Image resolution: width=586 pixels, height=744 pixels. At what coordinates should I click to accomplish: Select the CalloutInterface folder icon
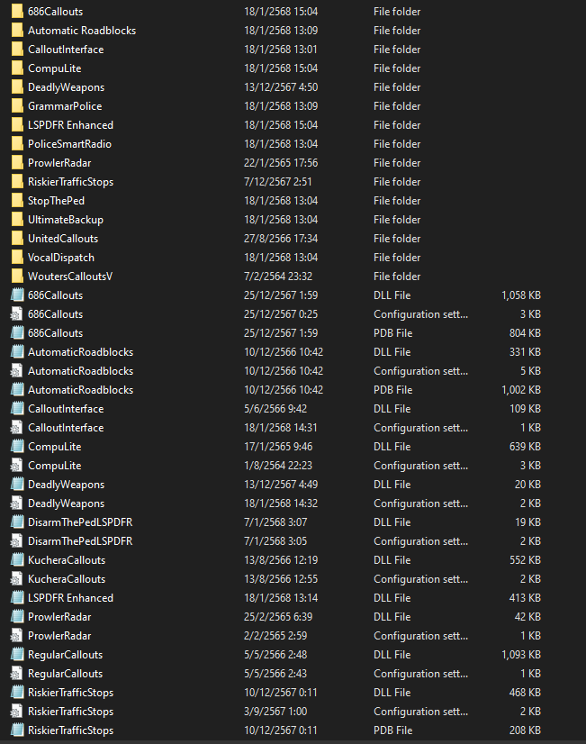tap(17, 50)
